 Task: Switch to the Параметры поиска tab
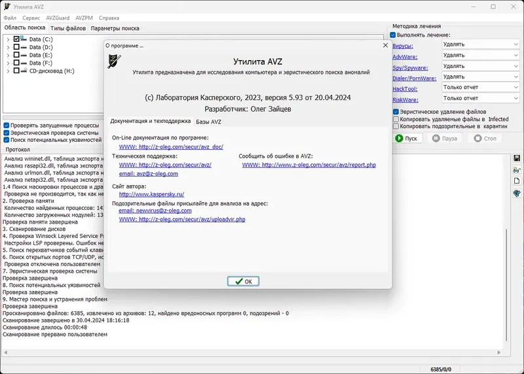coord(115,28)
